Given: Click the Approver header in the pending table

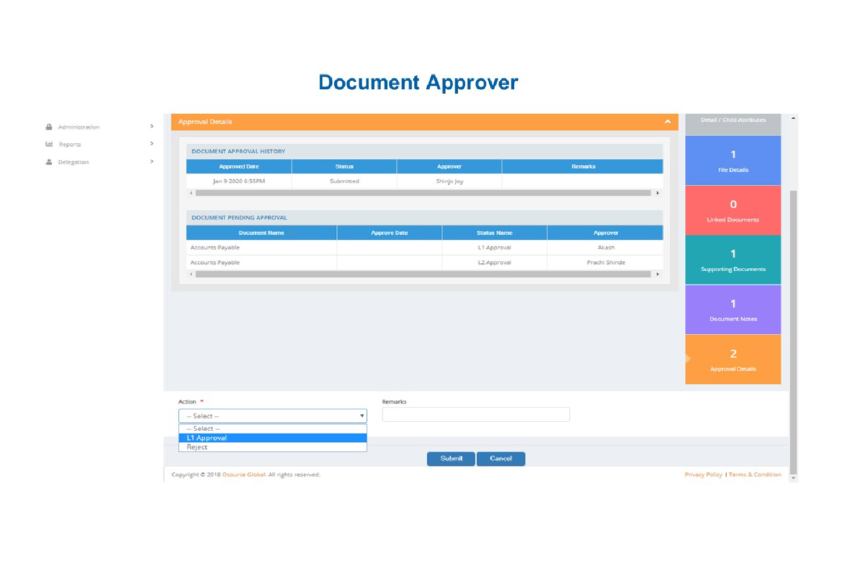Looking at the screenshot, I should coord(606,233).
